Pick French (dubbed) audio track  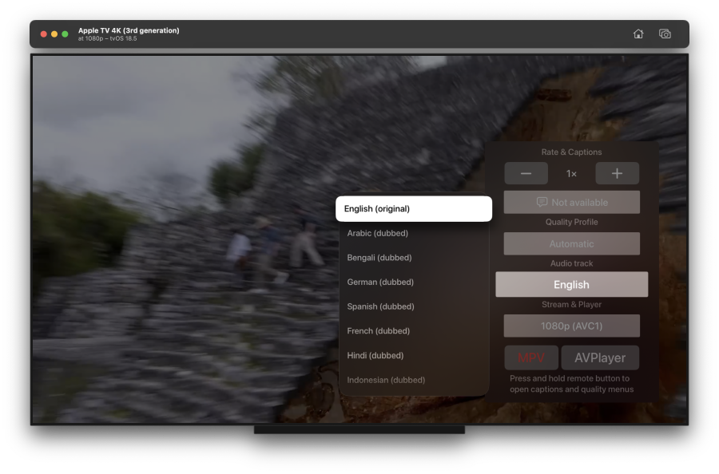pos(379,330)
